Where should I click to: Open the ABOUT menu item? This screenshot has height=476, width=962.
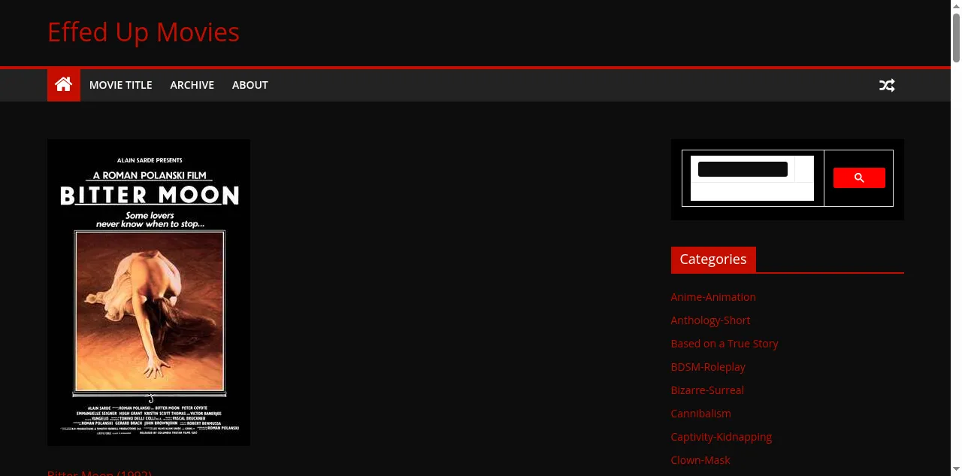tap(250, 85)
